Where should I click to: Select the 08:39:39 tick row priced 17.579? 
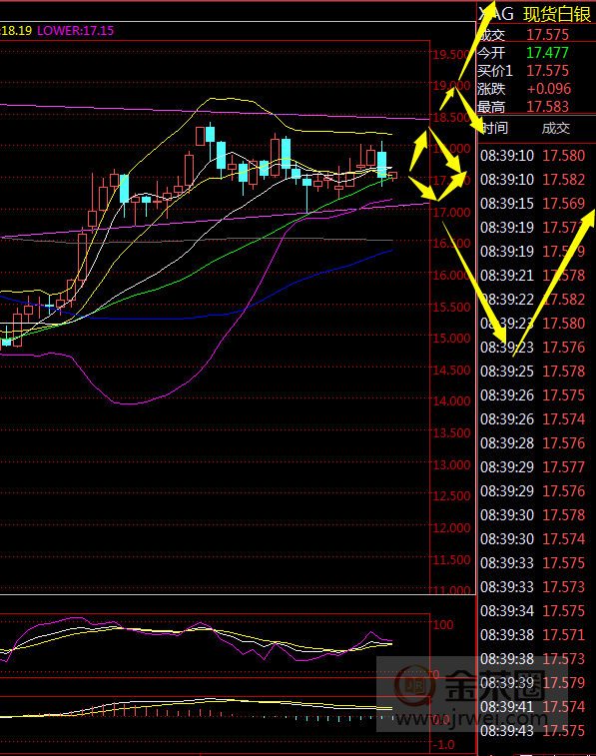point(532,683)
